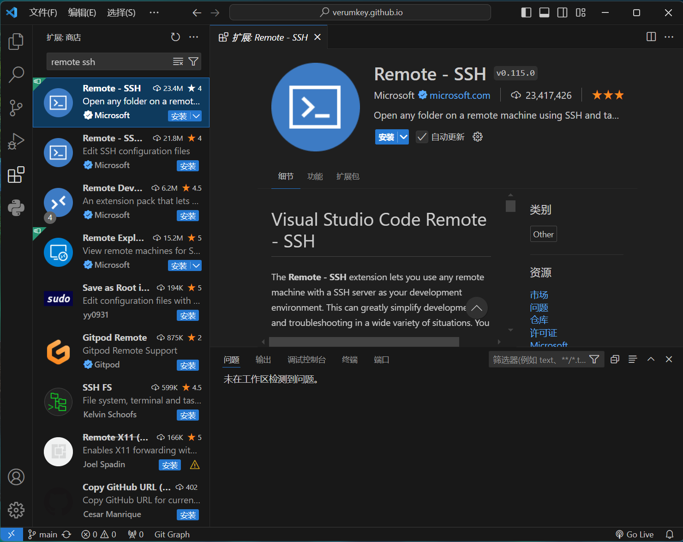Open microsoft.com publisher link
This screenshot has width=683, height=542.
pos(460,95)
